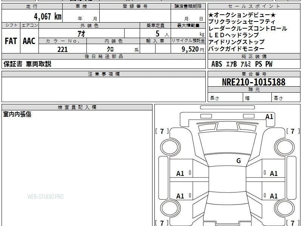The image size is (302, 226).
Task: Click the inspector note 室内内張傷
Action: point(17,114)
